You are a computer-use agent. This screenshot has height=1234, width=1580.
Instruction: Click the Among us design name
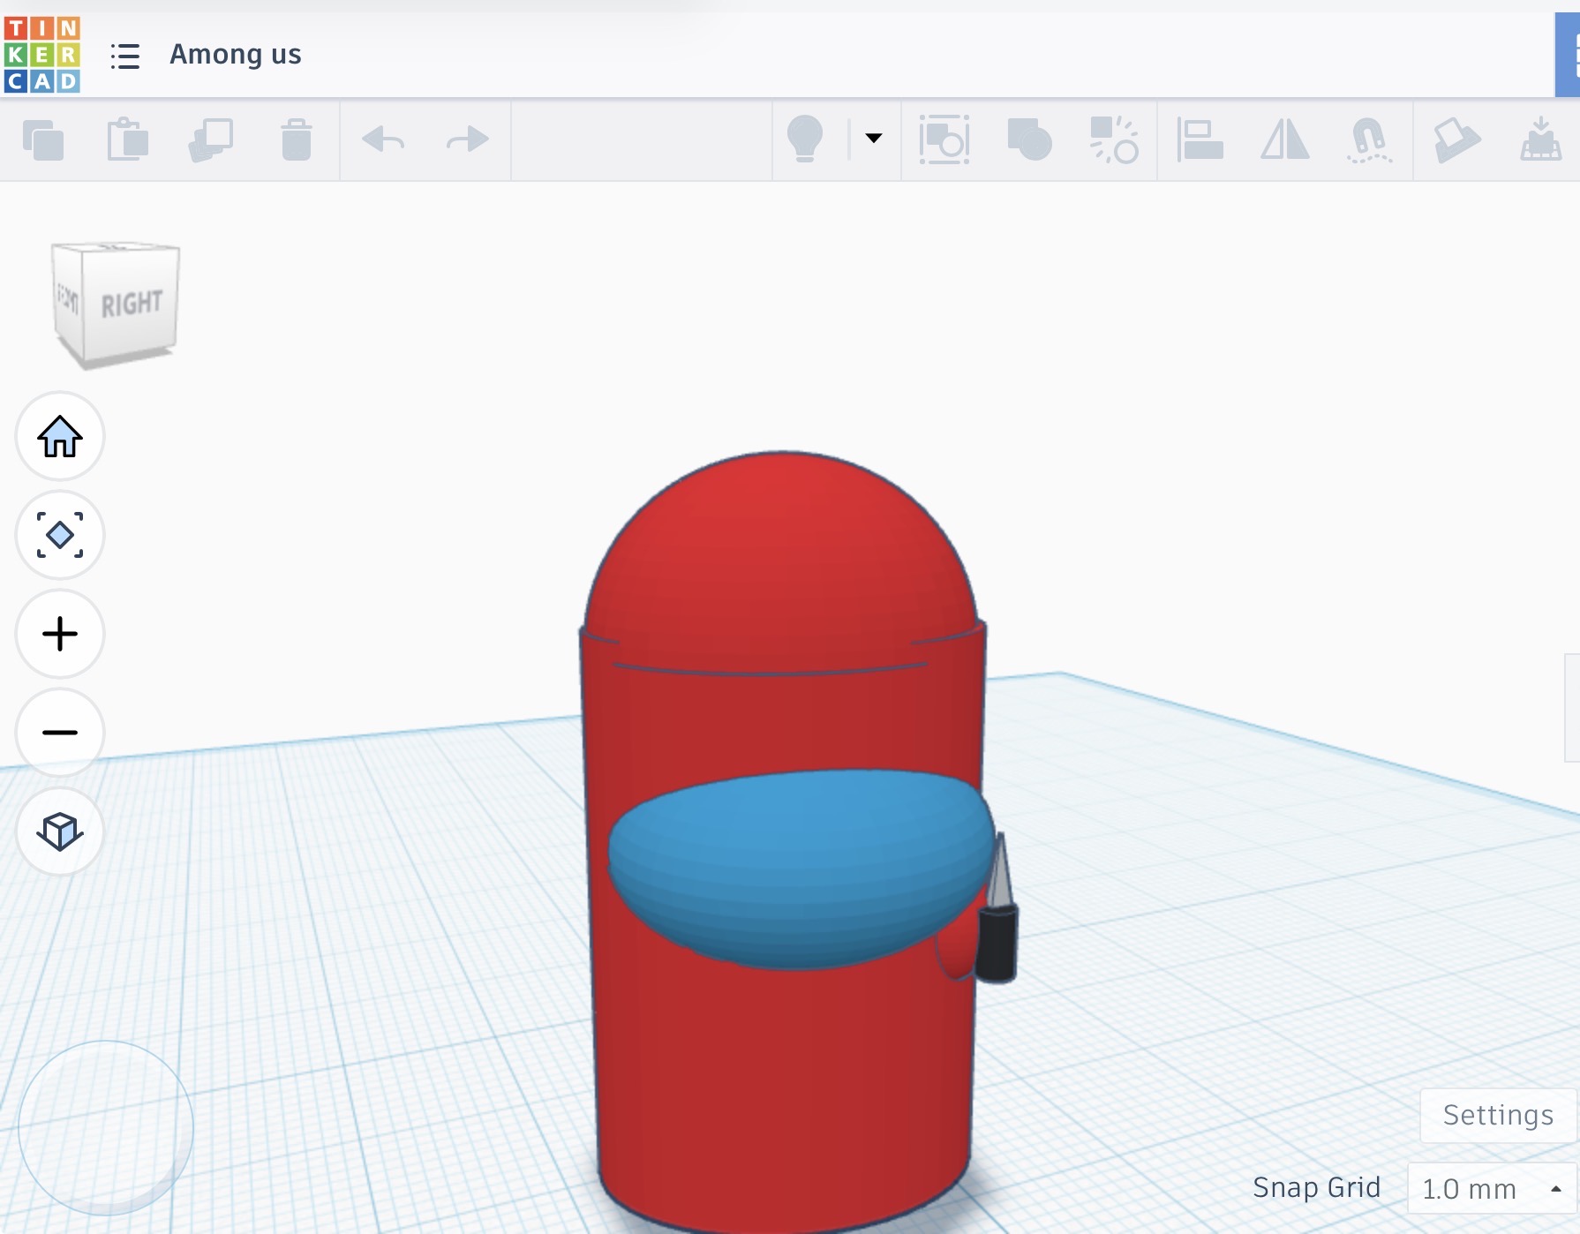(236, 55)
